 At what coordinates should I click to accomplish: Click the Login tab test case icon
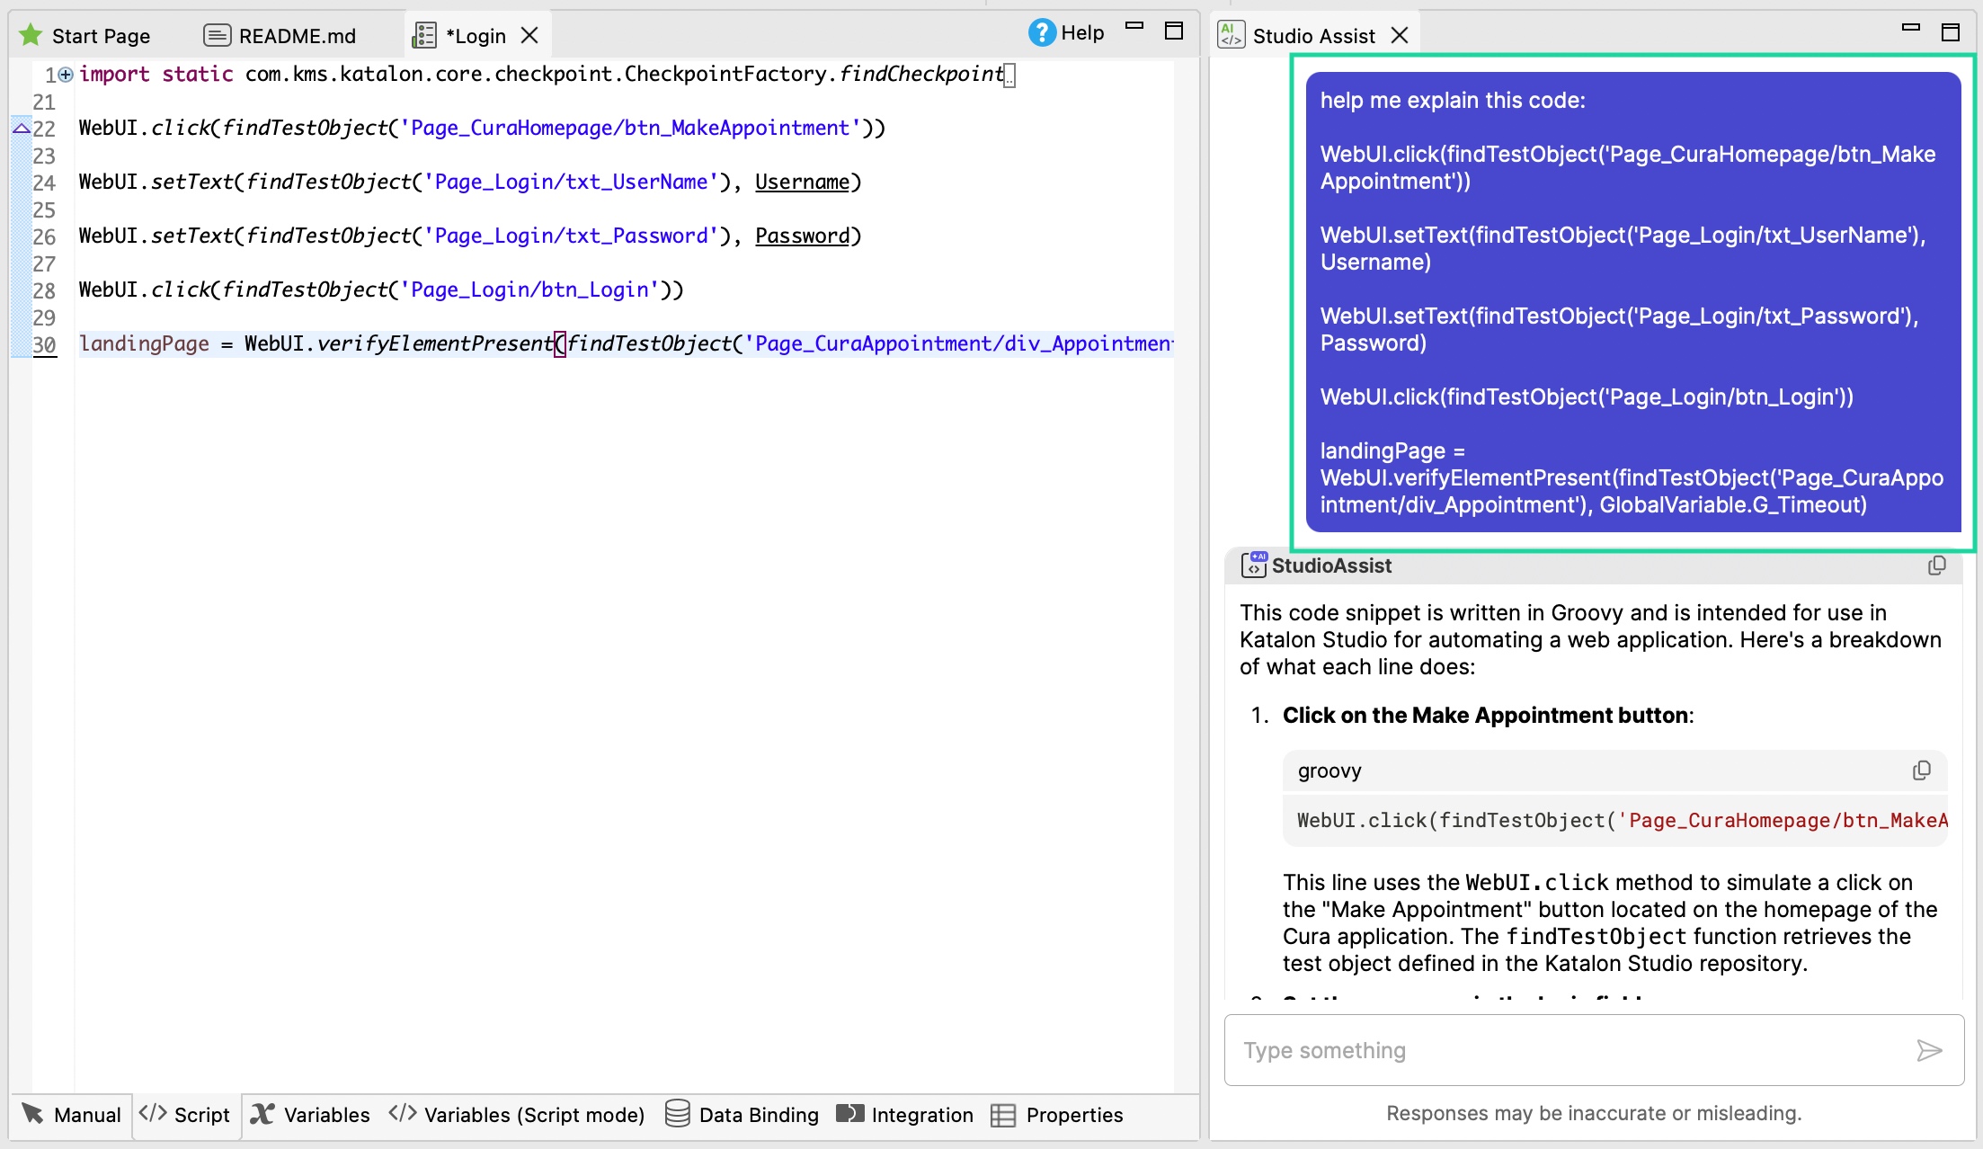click(424, 36)
